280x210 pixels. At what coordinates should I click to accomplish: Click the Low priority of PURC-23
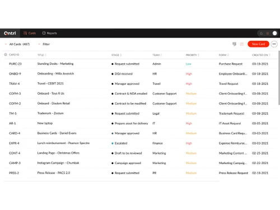point(188,64)
